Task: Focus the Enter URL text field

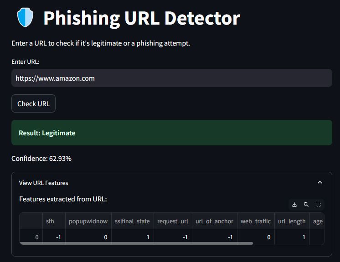Action: coord(171,78)
